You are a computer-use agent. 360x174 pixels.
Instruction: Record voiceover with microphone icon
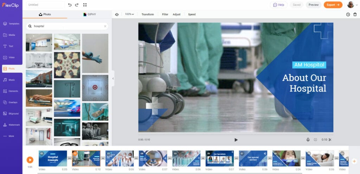308,140
